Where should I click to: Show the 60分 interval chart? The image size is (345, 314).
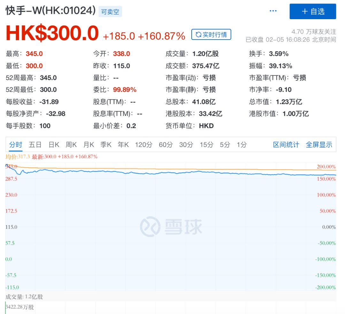166,145
